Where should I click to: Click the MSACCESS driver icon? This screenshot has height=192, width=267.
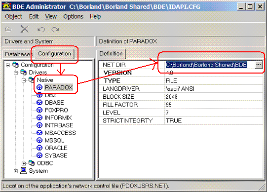(39, 133)
